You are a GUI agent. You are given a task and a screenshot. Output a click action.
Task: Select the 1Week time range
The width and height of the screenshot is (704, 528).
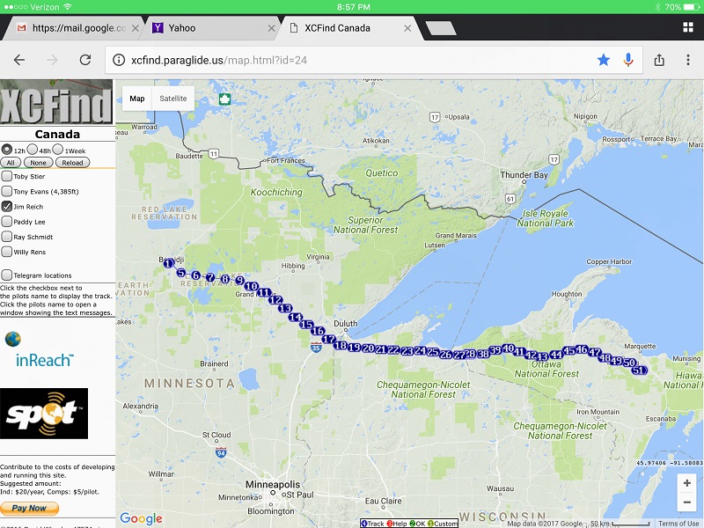[x=58, y=149]
